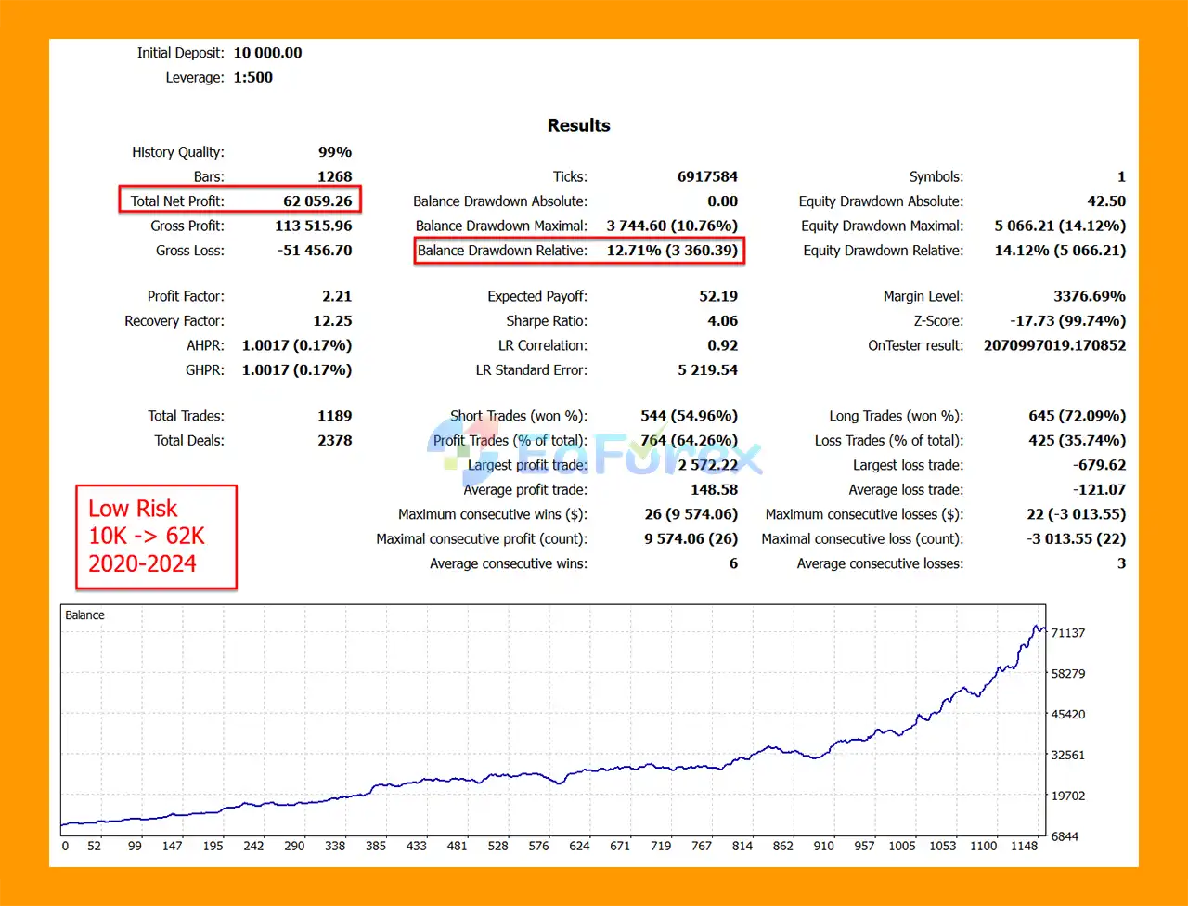This screenshot has width=1188, height=906.
Task: Click the Z-Score value -17.73
Action: pos(1067,321)
